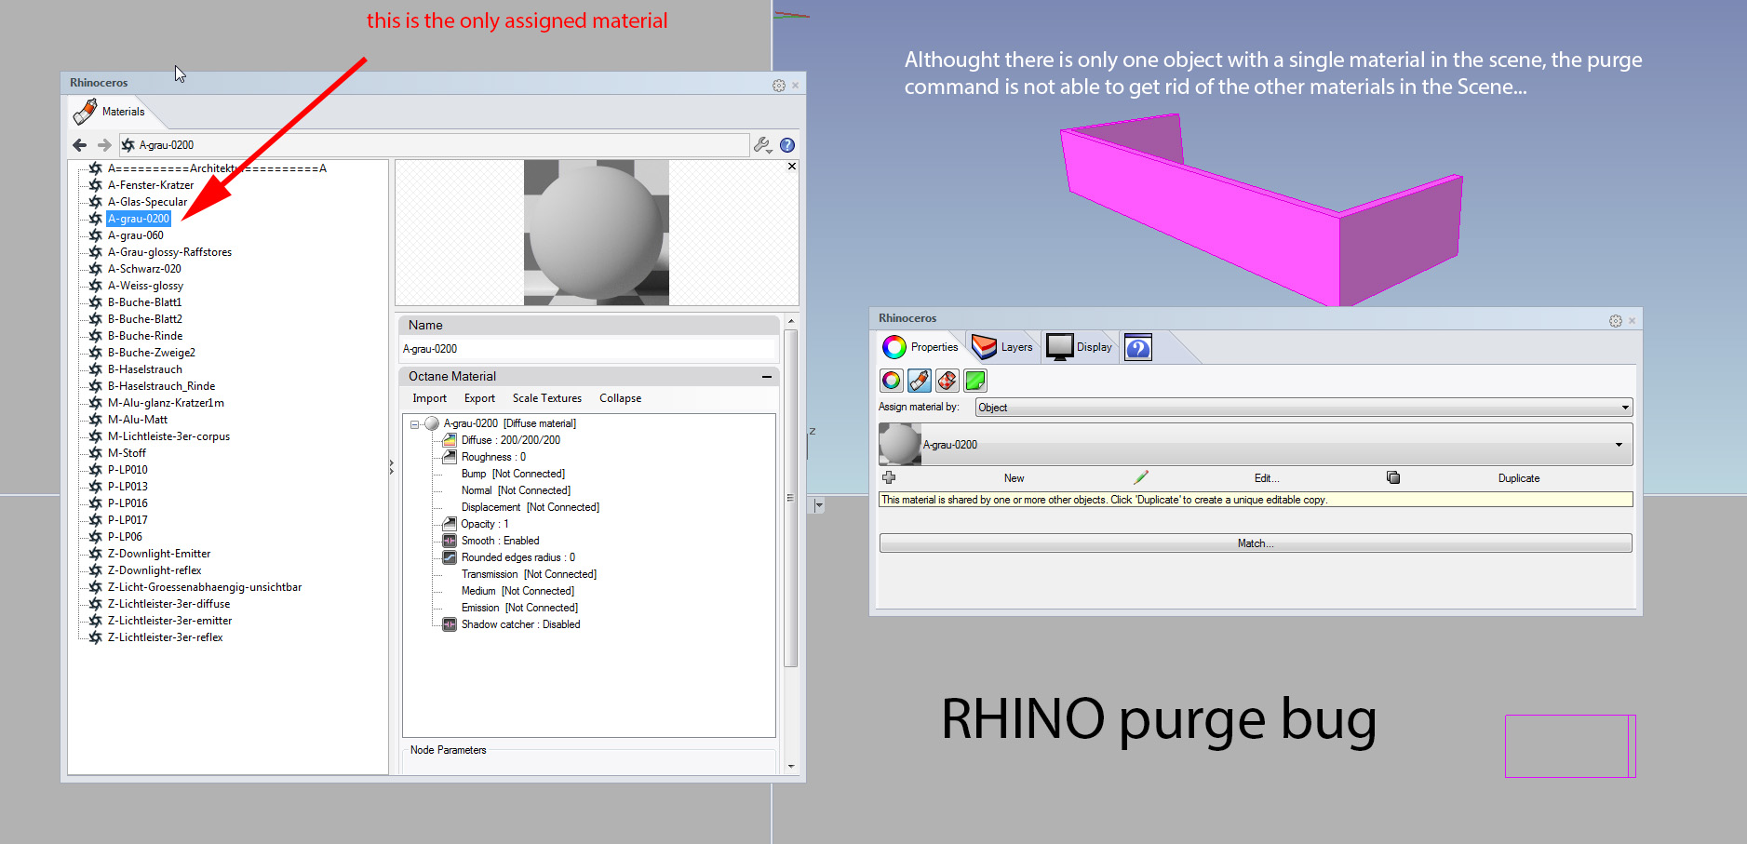
Task: Close the material preview pane
Action: 792,167
